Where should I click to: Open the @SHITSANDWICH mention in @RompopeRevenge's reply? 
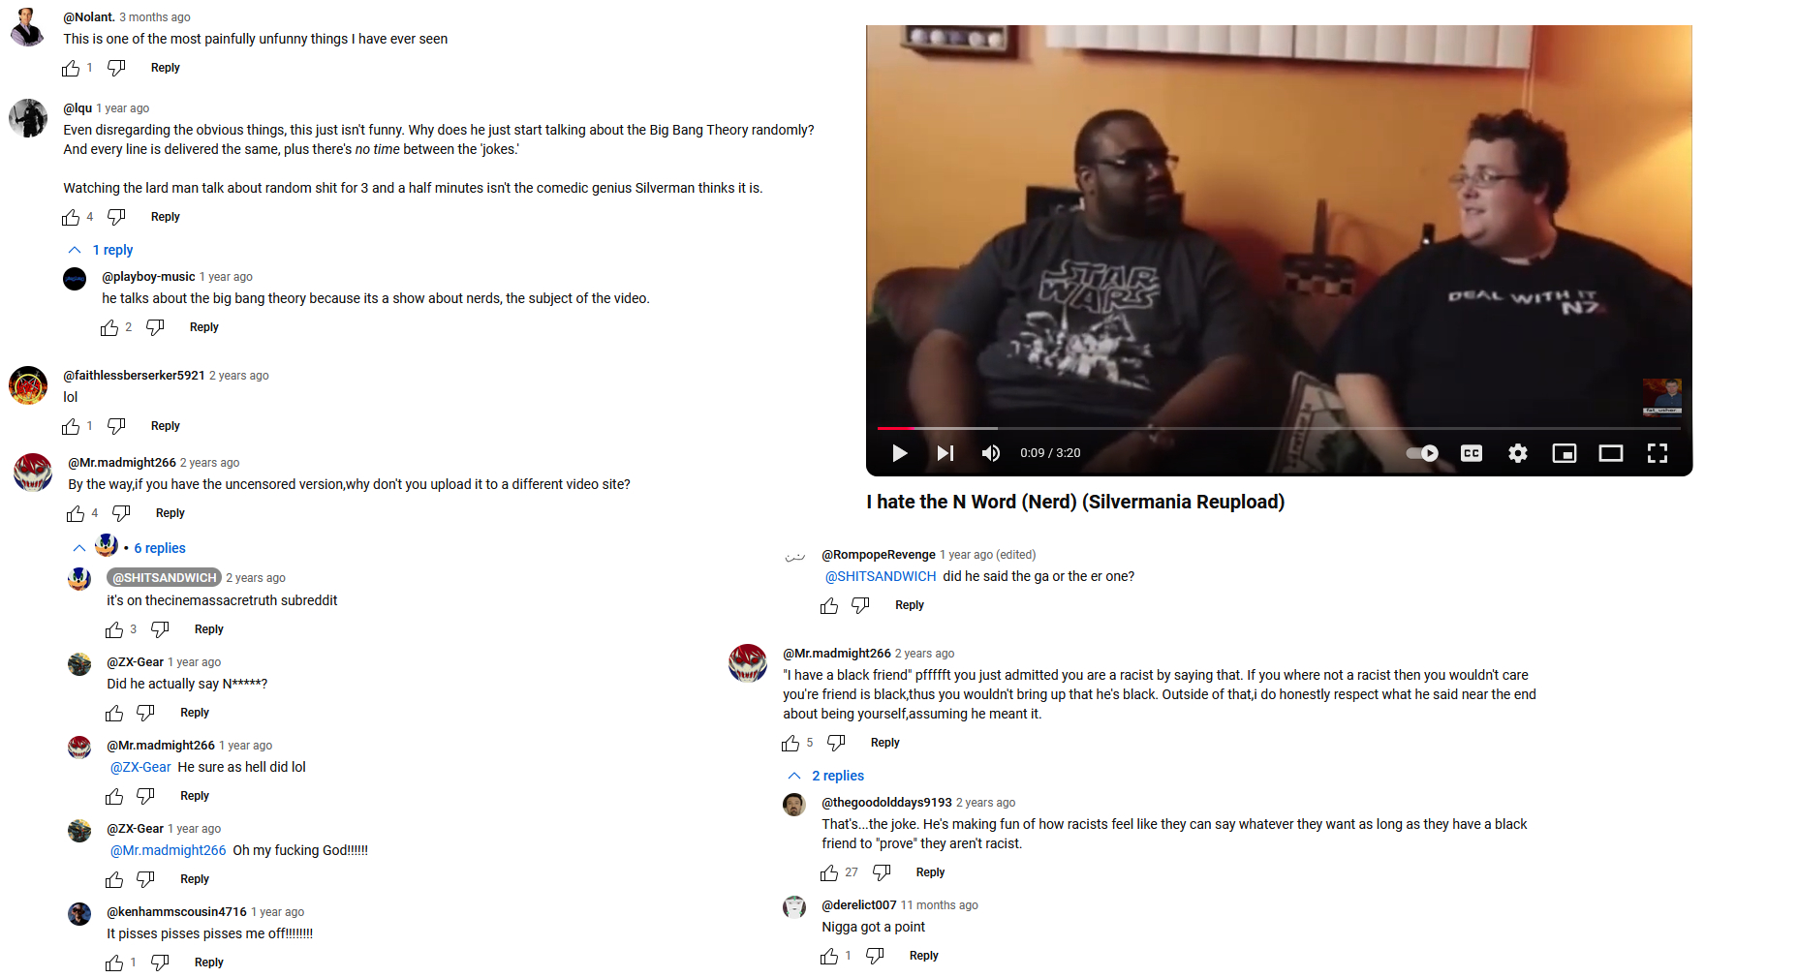[881, 576]
